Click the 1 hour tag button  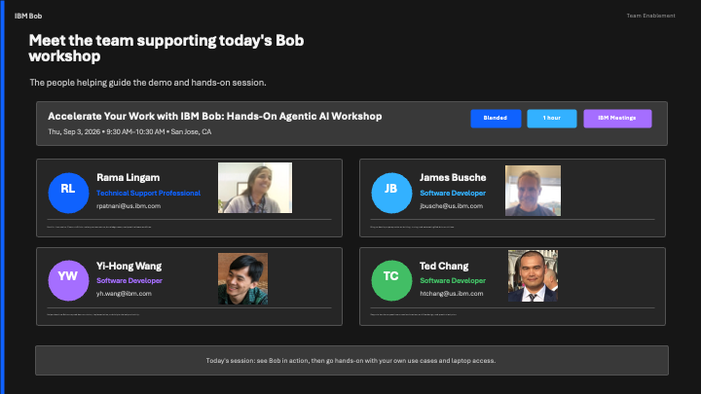coord(552,119)
